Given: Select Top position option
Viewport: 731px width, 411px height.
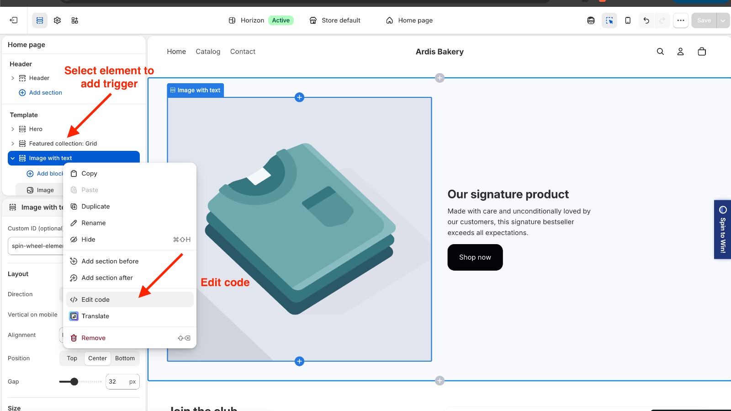Looking at the screenshot, I should (72, 358).
